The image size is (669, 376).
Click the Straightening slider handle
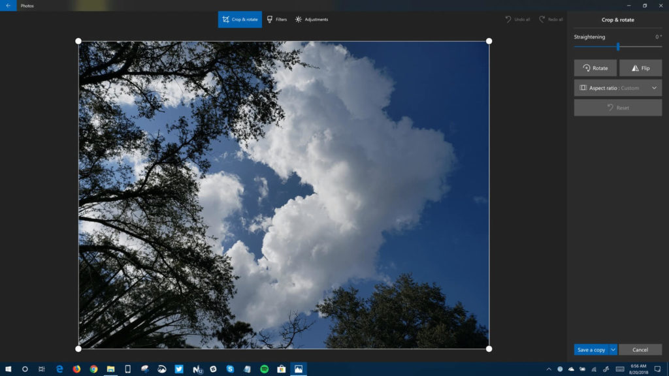[619, 46]
